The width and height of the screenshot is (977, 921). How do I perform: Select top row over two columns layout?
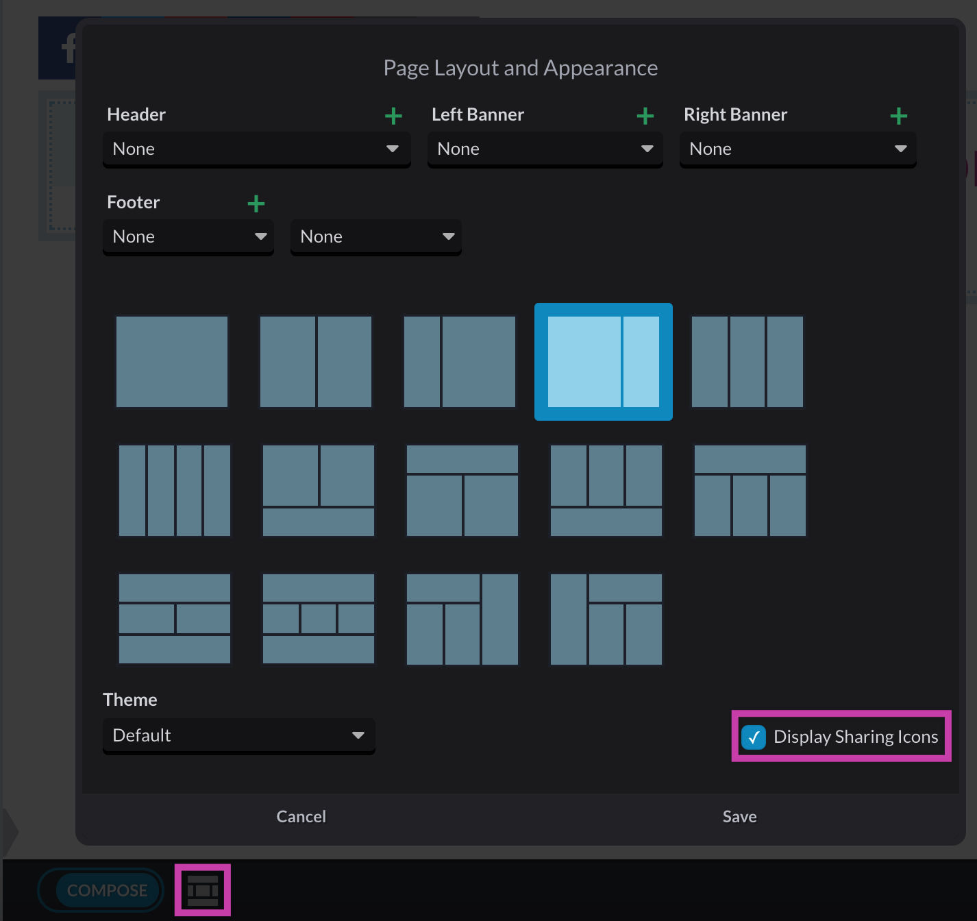pyautogui.click(x=462, y=491)
